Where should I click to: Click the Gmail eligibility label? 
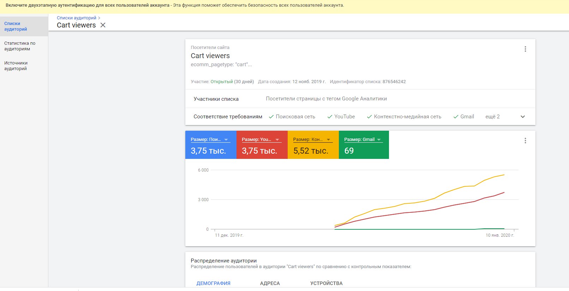[467, 117]
